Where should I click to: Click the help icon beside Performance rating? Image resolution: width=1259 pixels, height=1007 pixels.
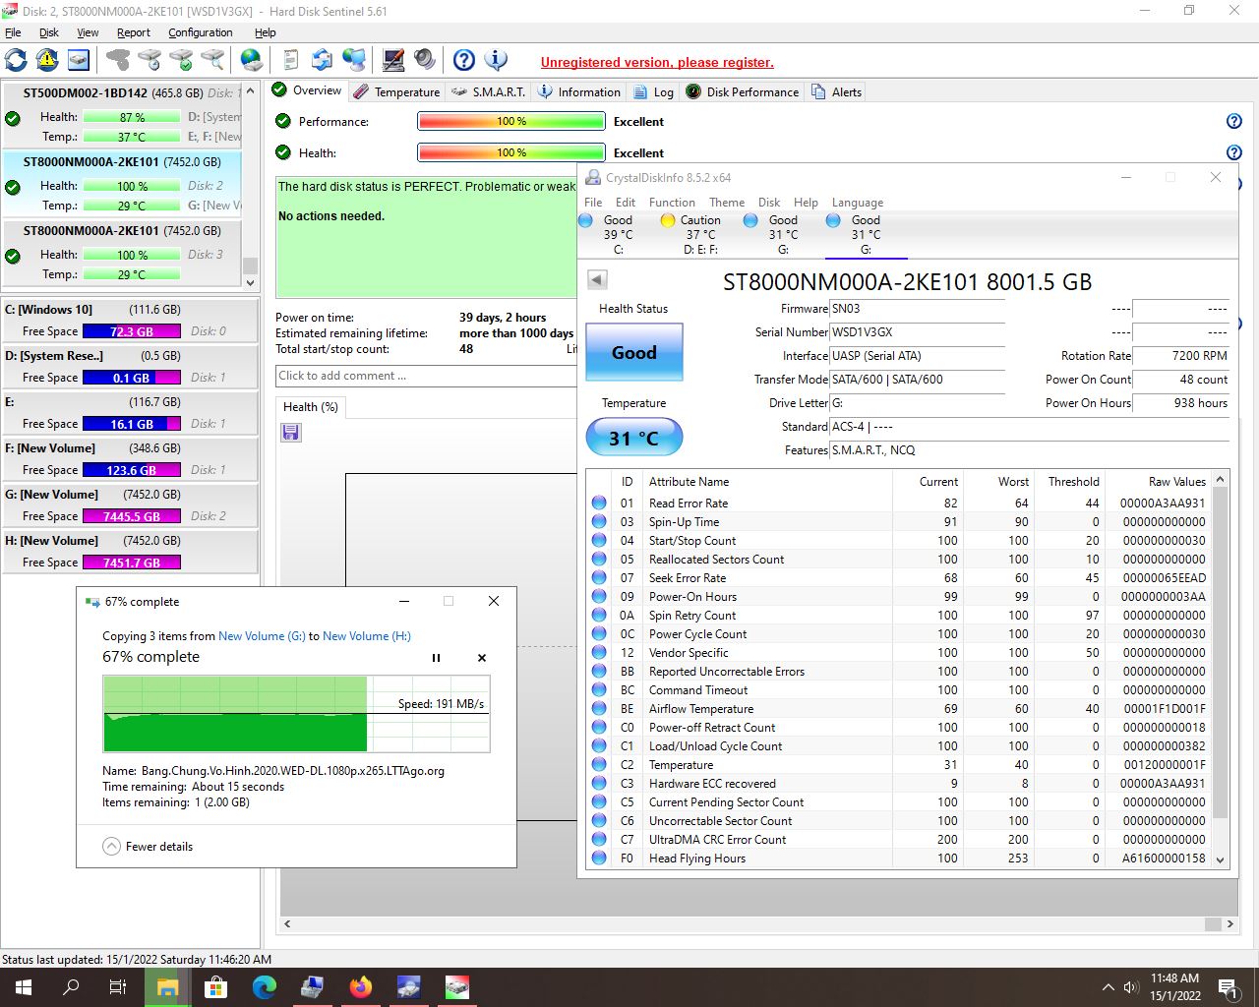(x=1234, y=121)
